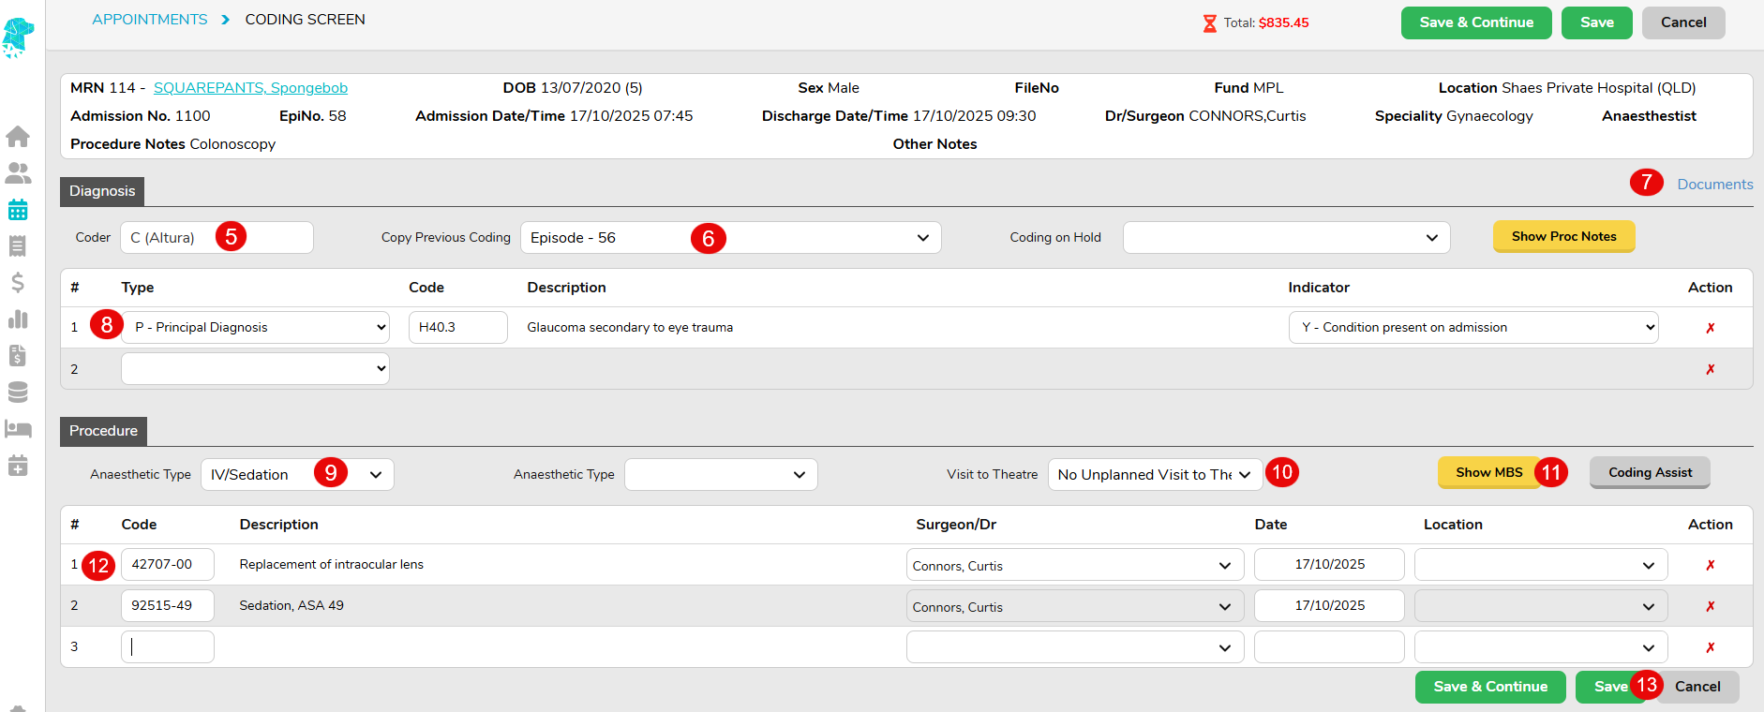Screen dimensions: 1764x712
Task: Click the Documents link
Action: pos(1714,185)
